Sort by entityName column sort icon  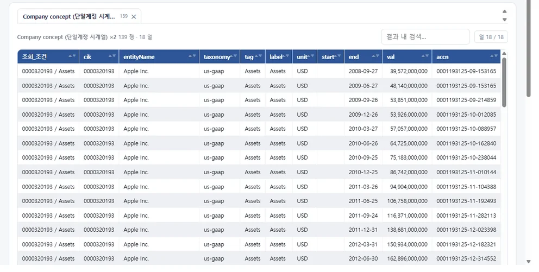coord(192,56)
